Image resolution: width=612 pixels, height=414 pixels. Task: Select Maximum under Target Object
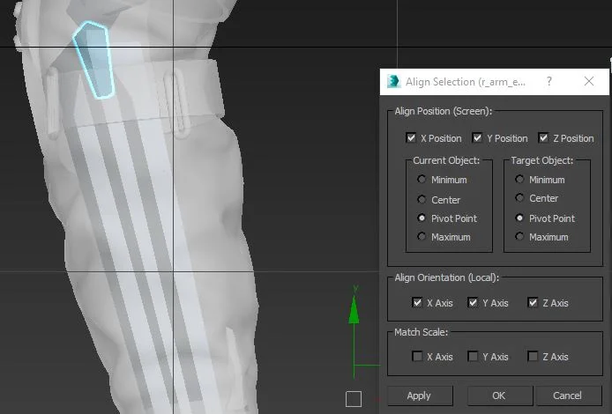[x=519, y=237]
